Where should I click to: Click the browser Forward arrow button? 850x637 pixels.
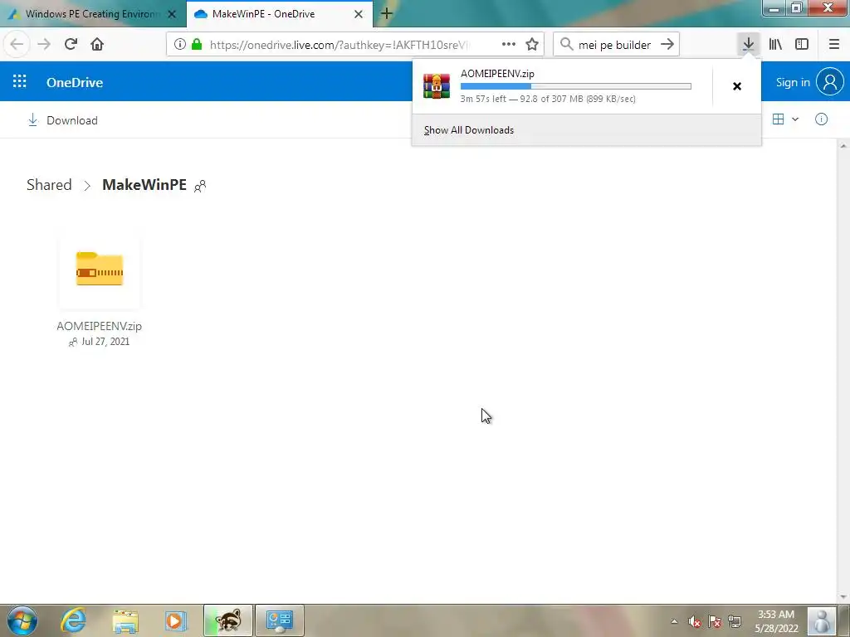(44, 45)
